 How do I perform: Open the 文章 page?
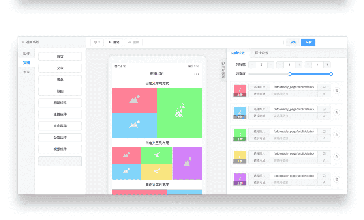point(60,68)
